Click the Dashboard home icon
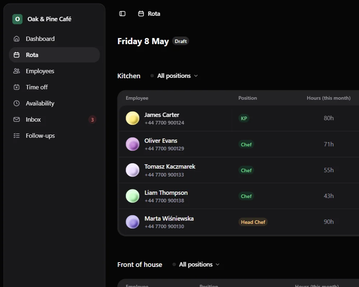Screen dimensions: 359x287 [x=17, y=39]
